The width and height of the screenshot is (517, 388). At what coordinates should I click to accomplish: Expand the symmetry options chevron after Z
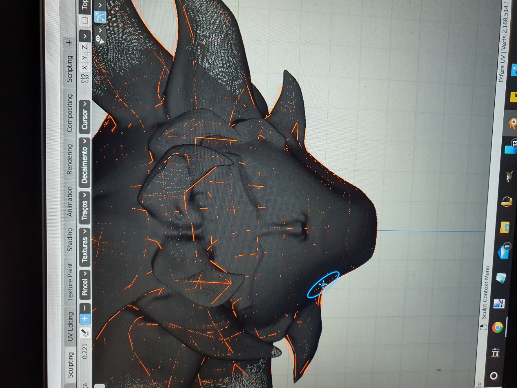coord(85,37)
